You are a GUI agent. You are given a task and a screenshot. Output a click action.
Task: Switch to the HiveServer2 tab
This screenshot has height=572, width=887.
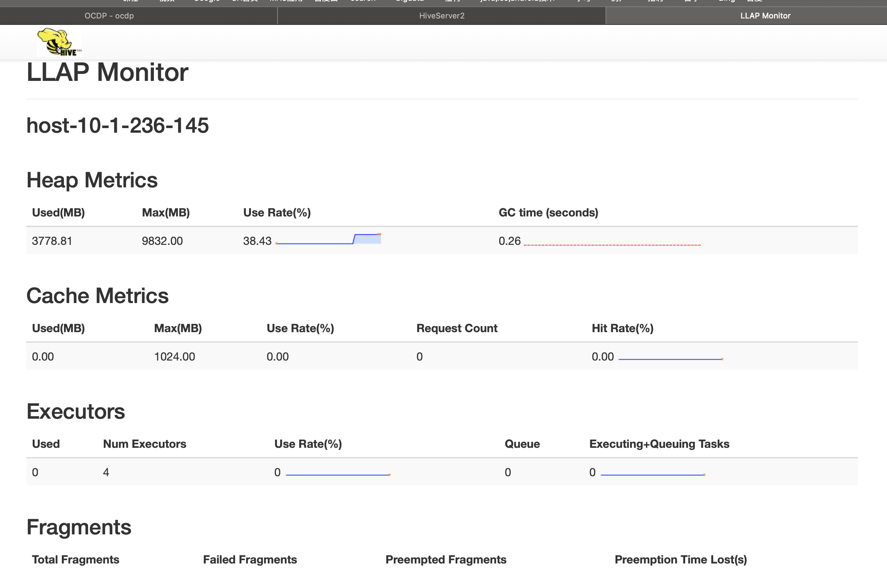click(441, 16)
